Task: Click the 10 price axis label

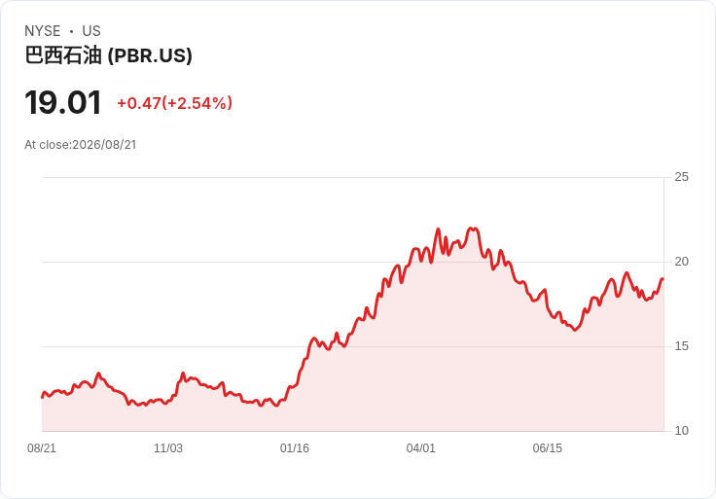Action: click(681, 431)
